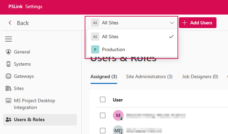Click the P badge beside Production
The width and height of the screenshot is (228, 134).
coord(95,49)
